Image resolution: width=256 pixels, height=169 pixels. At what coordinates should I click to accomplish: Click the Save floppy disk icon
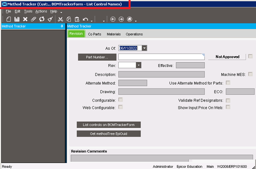pos(17,19)
